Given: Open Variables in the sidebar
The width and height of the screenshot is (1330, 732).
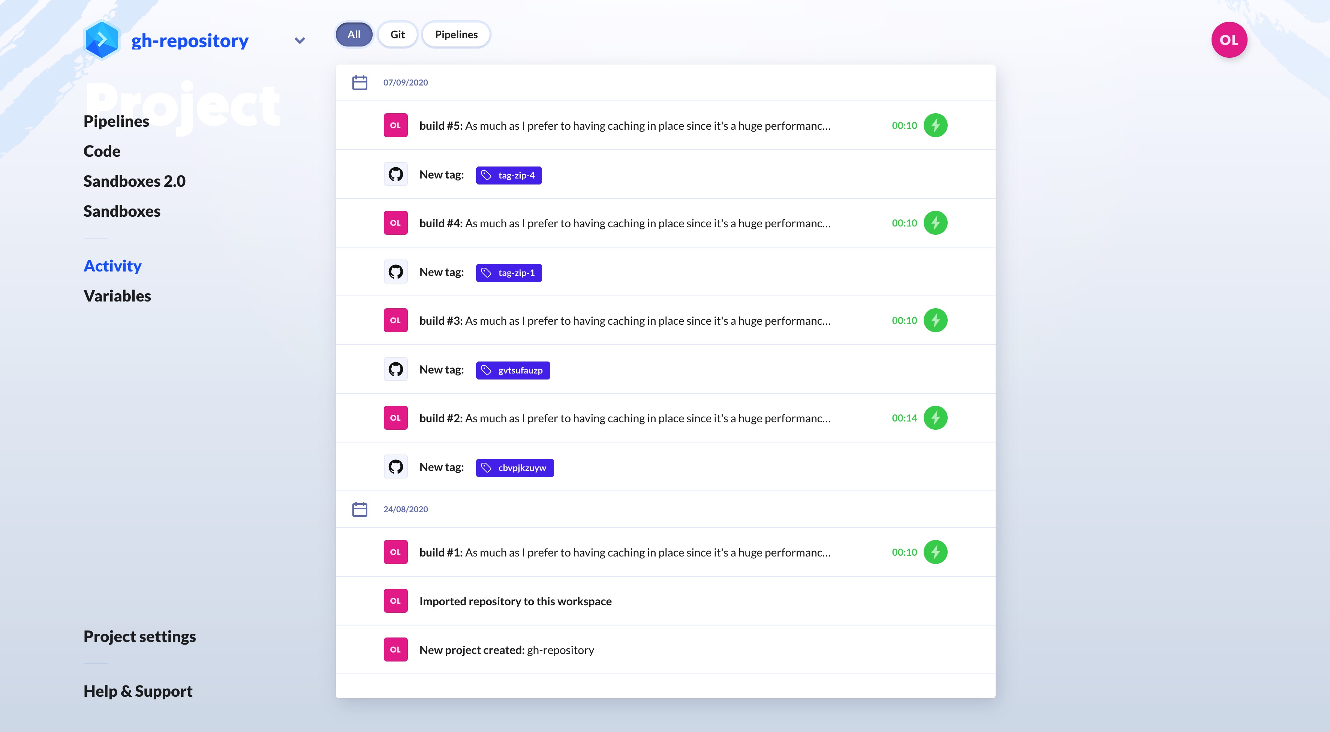Looking at the screenshot, I should click(117, 295).
